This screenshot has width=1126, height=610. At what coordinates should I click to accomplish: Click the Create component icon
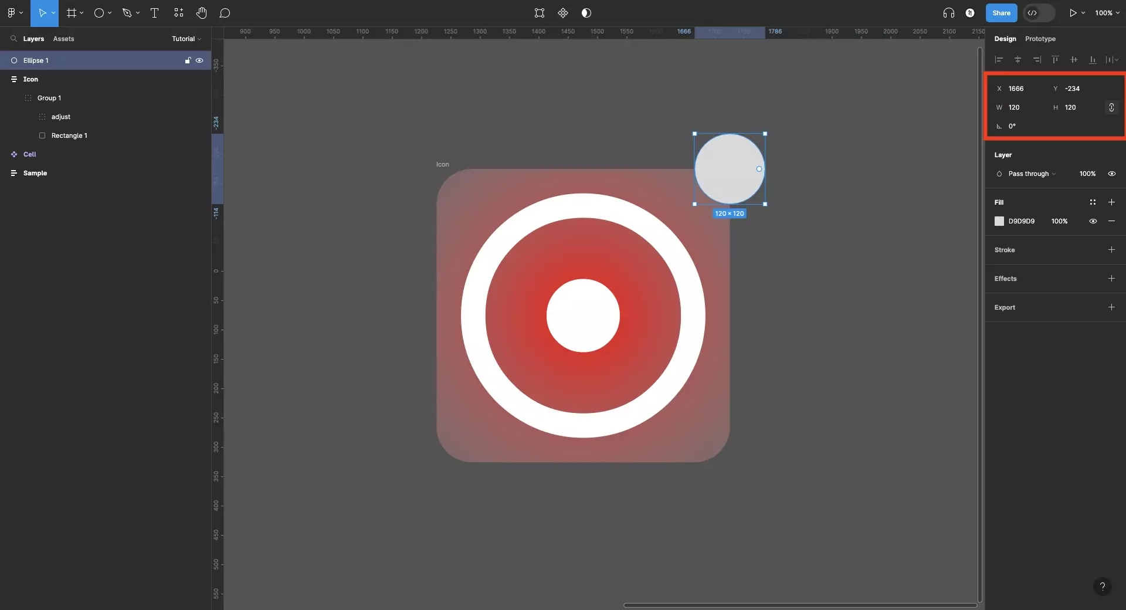(563, 13)
